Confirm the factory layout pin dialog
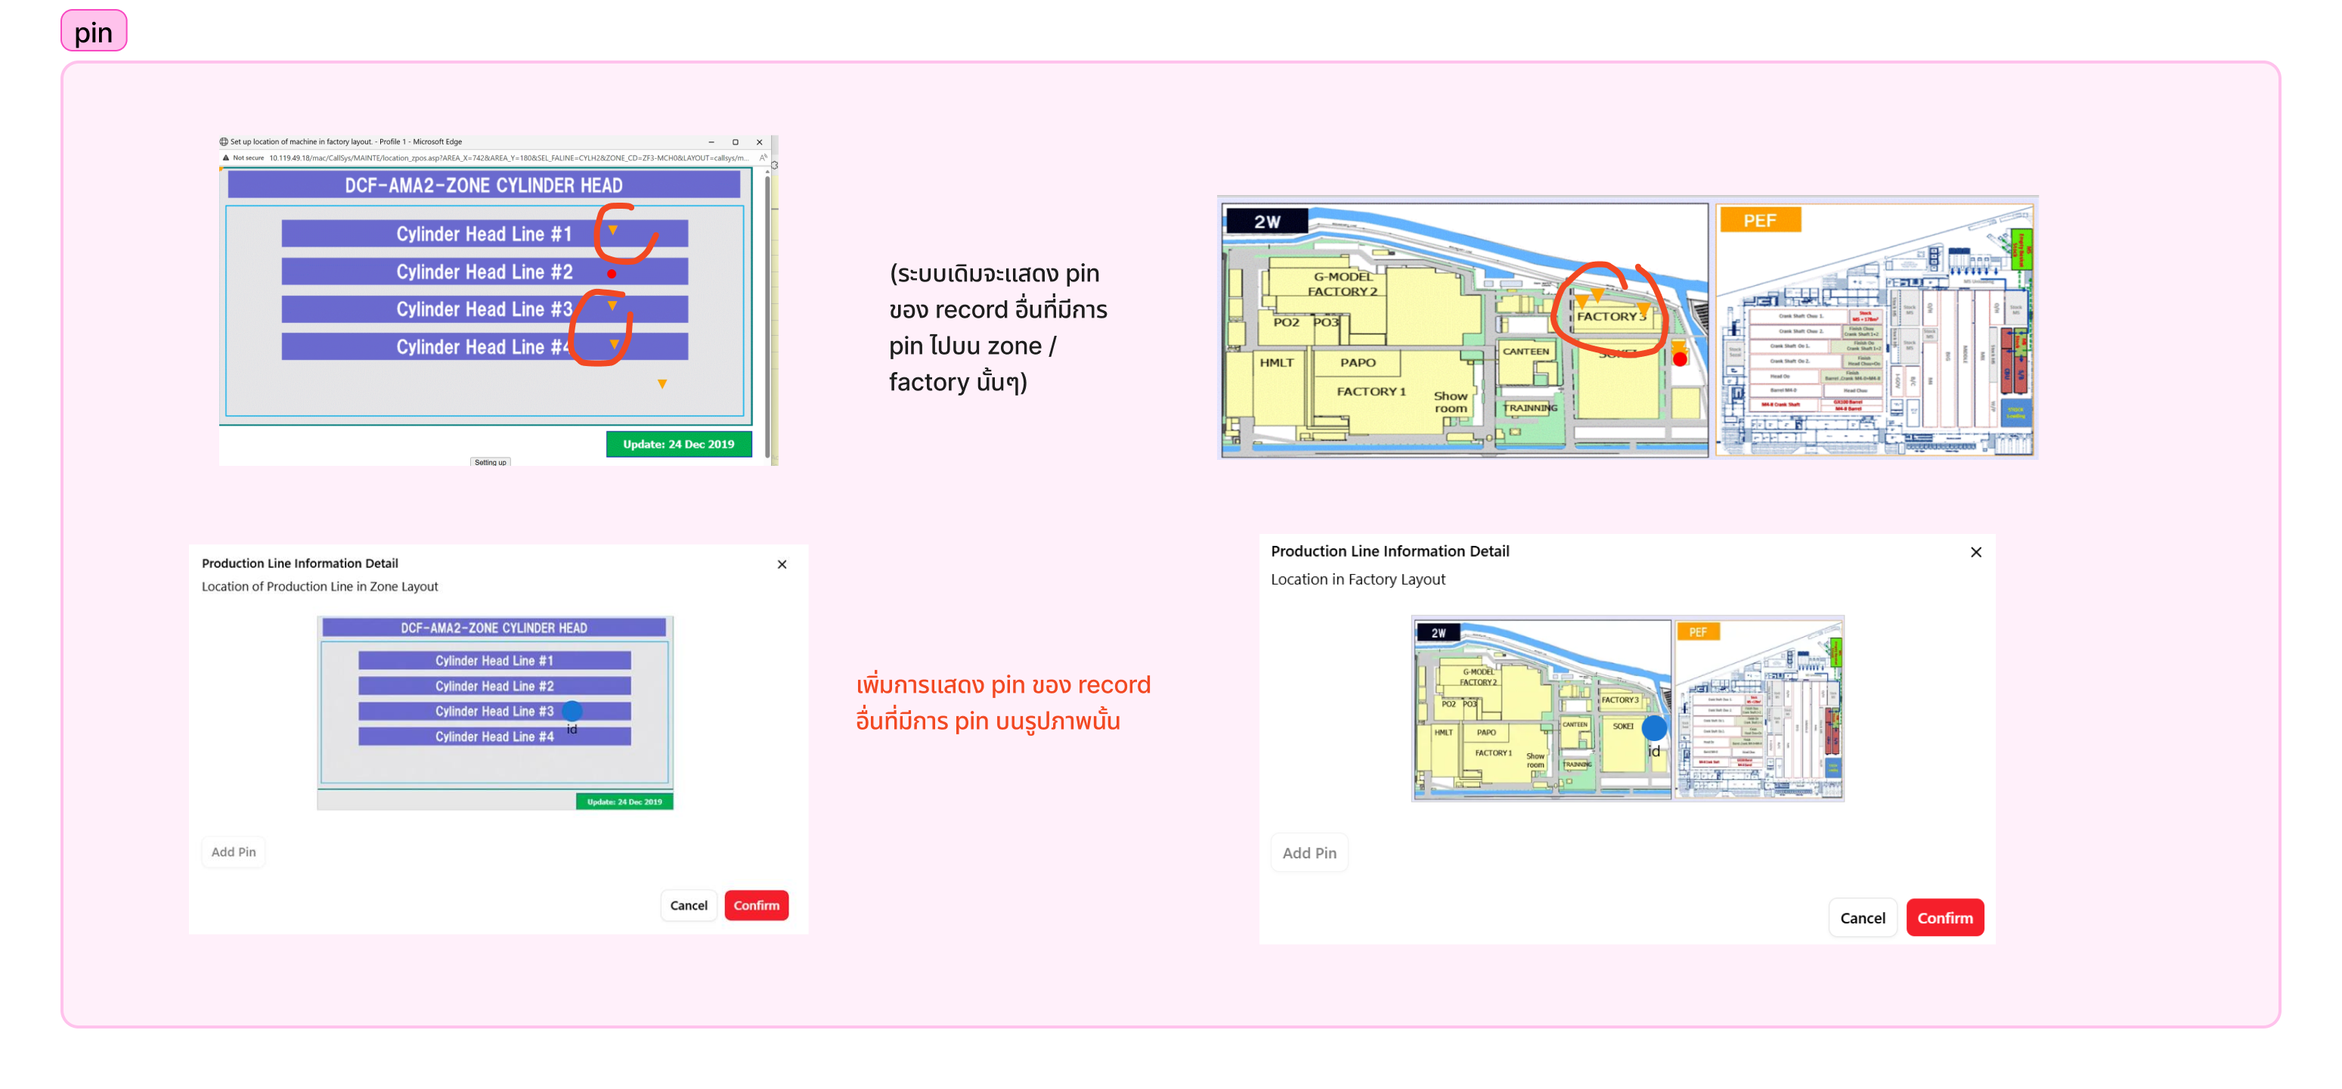This screenshot has width=2342, height=1089. click(x=1944, y=918)
